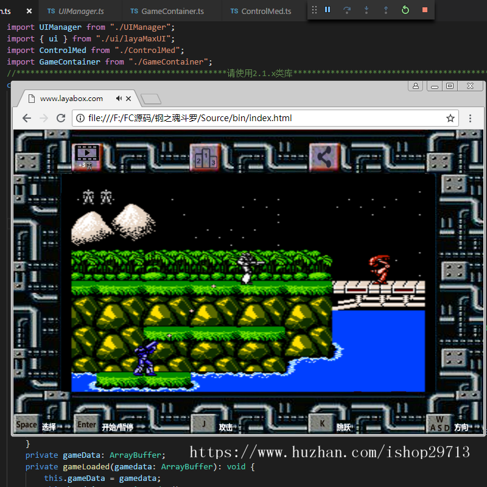Open the leaderboard podium icon
Image resolution: width=487 pixels, height=487 pixels.
pos(205,157)
